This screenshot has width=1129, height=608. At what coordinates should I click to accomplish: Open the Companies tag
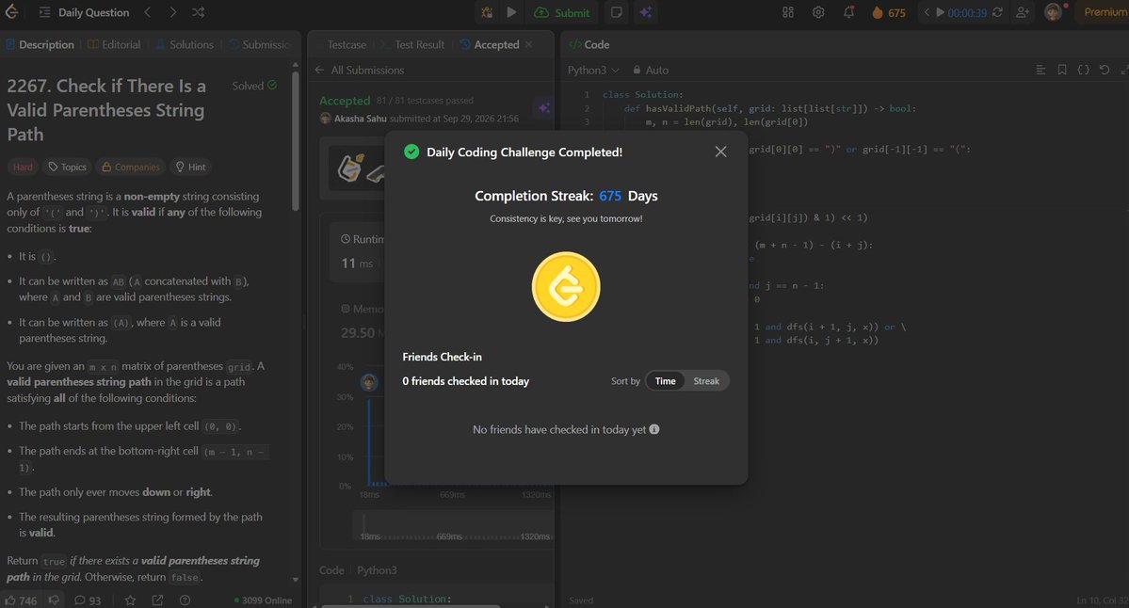point(130,167)
